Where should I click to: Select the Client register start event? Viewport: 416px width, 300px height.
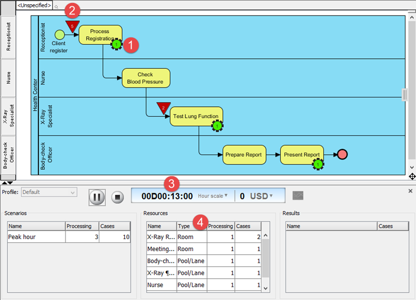(x=59, y=34)
